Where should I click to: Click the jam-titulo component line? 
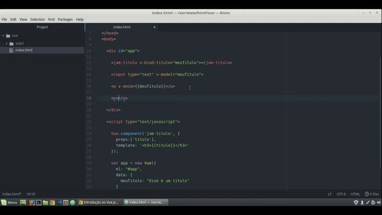click(x=171, y=63)
